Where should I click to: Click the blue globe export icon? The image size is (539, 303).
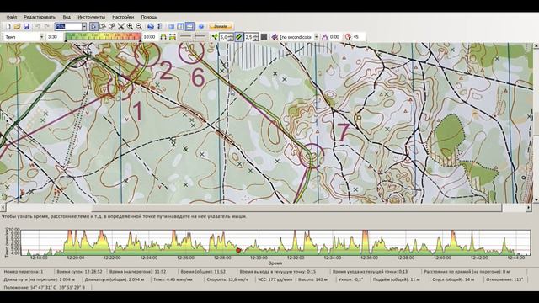click(x=151, y=26)
